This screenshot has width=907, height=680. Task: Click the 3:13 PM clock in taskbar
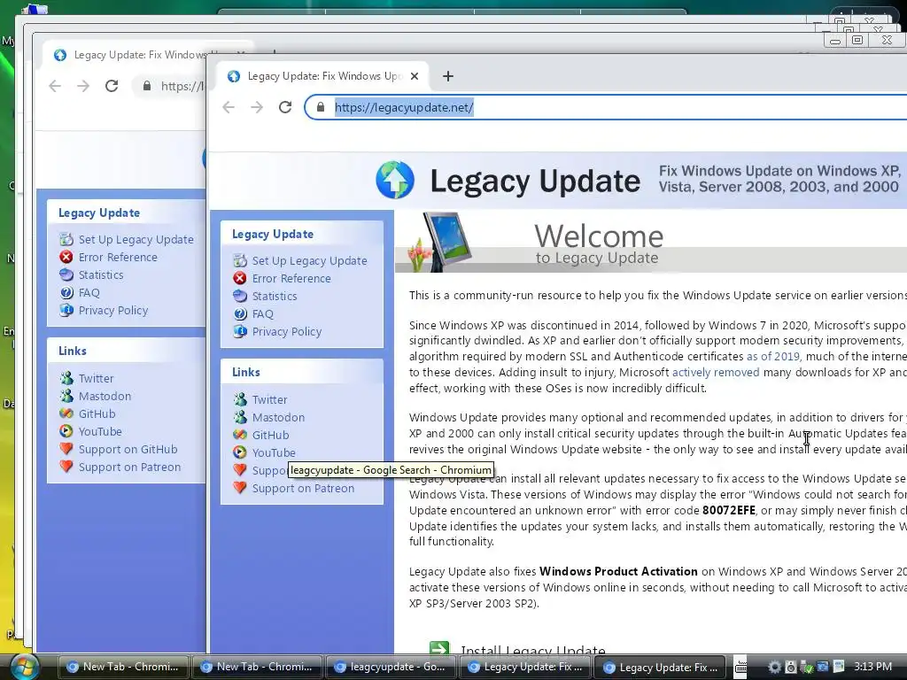(872, 667)
